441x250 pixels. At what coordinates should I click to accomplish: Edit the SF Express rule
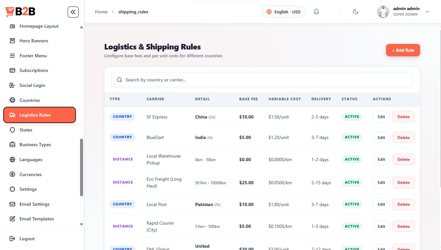tap(381, 117)
